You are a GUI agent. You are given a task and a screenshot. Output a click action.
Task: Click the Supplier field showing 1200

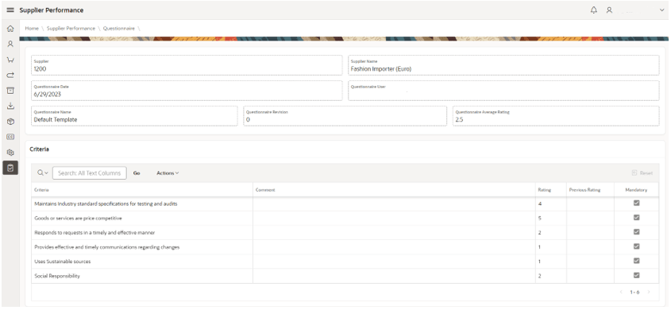tap(187, 65)
